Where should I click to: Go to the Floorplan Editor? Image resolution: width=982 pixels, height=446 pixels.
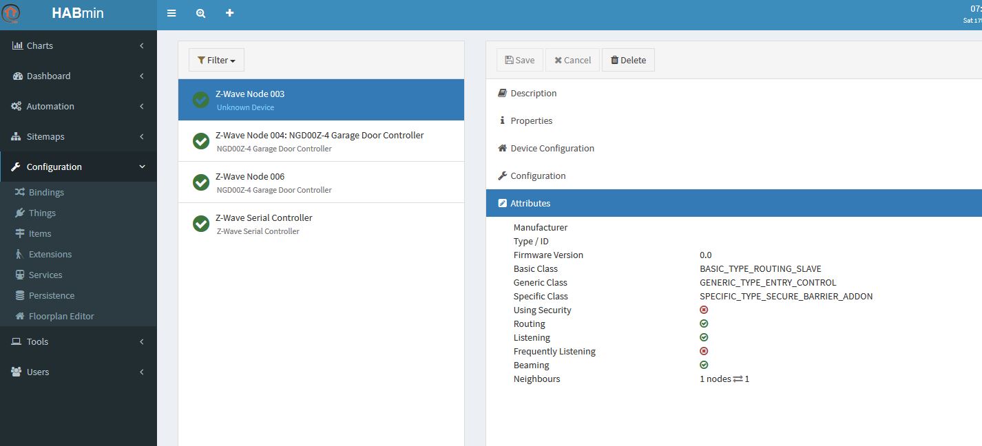[x=61, y=316]
